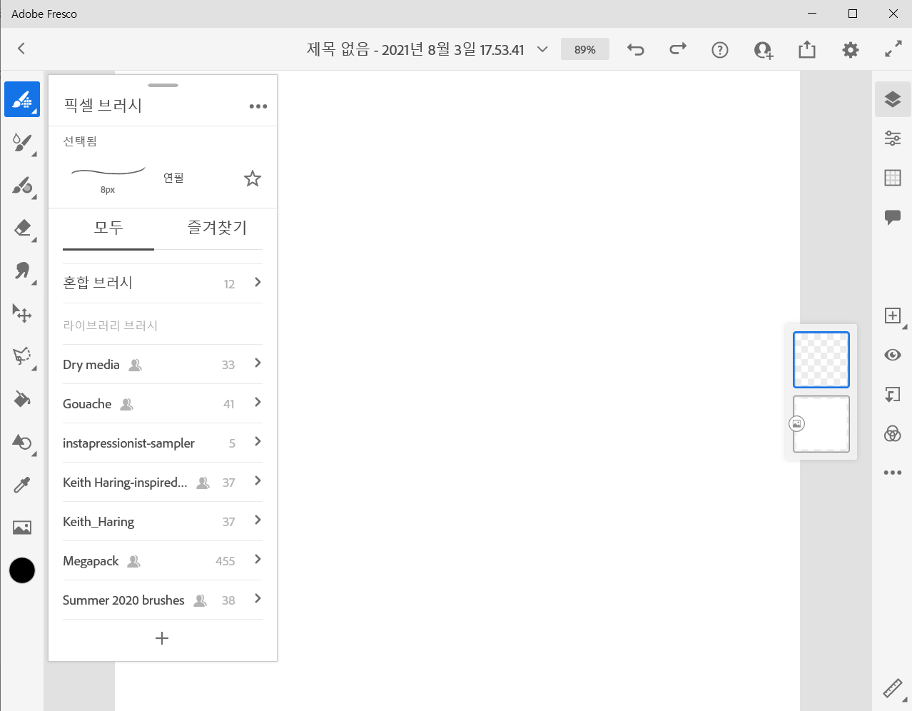The image size is (912, 711).
Task: Enter full screen mode
Action: pyautogui.click(x=893, y=49)
